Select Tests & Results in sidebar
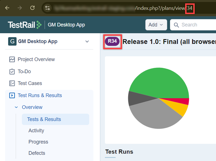Viewport: 216px width, 161px height. point(44,119)
